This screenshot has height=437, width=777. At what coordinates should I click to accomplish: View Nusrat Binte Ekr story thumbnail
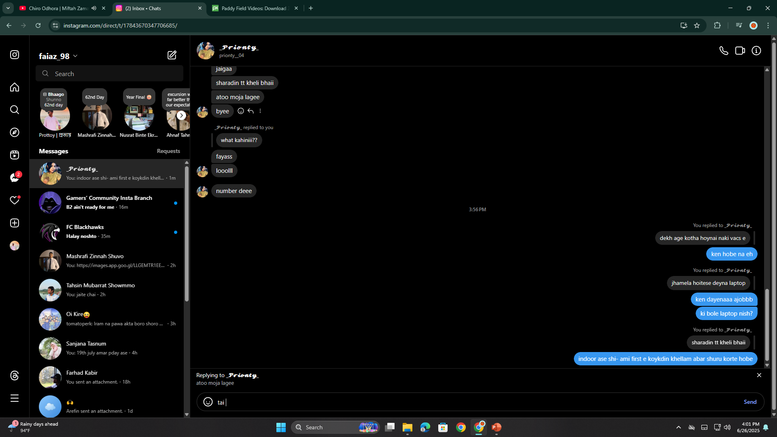click(139, 116)
